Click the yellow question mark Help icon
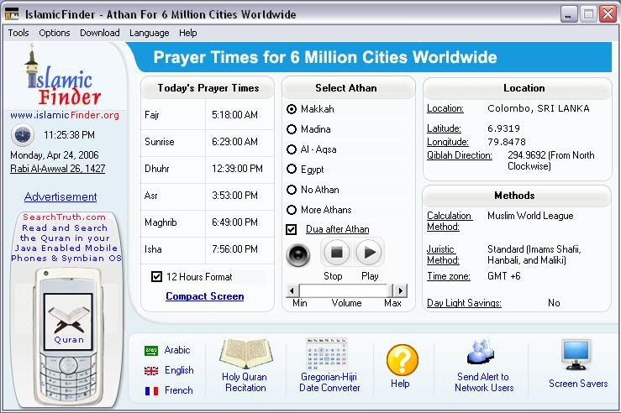621x413 pixels. 402,359
